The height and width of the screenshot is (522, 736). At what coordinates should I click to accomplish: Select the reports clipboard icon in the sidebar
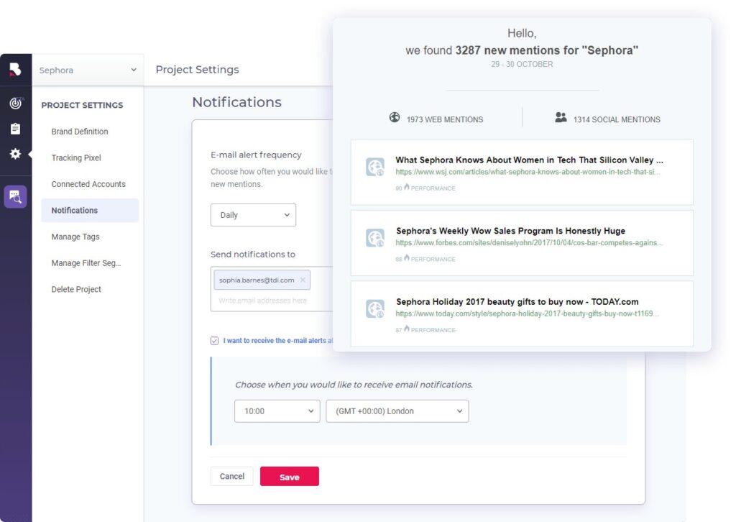pos(14,130)
